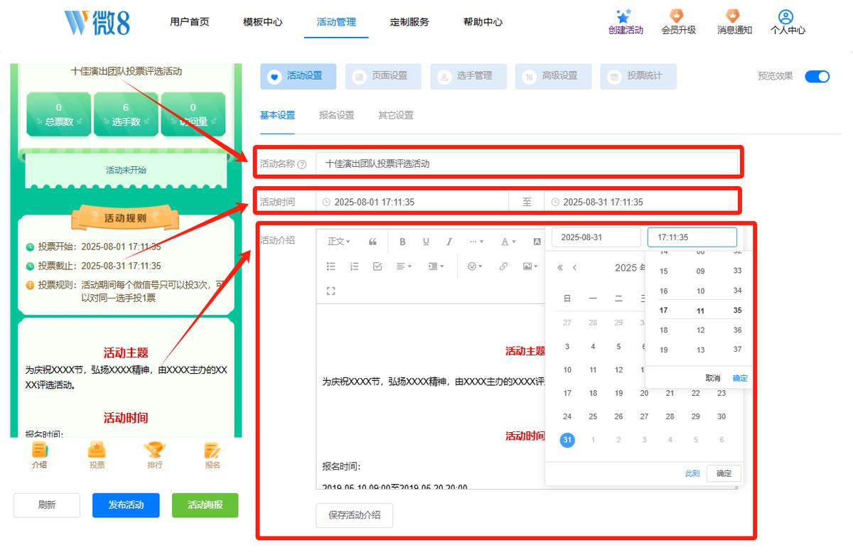The image size is (853, 560).
Task: Expand the 正文 heading style dropdown
Action: click(x=339, y=242)
